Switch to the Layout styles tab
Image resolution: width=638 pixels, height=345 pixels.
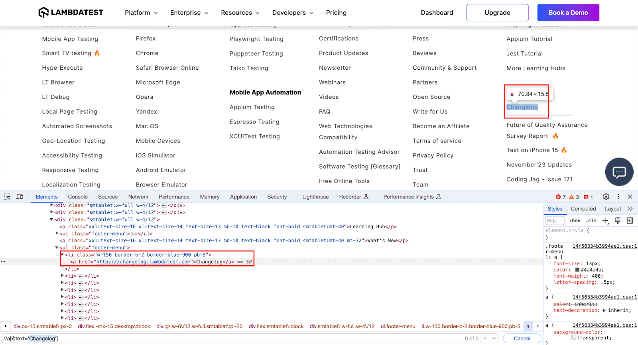(613, 209)
